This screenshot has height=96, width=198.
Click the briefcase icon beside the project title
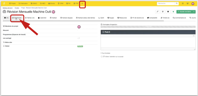(x=4, y=12)
